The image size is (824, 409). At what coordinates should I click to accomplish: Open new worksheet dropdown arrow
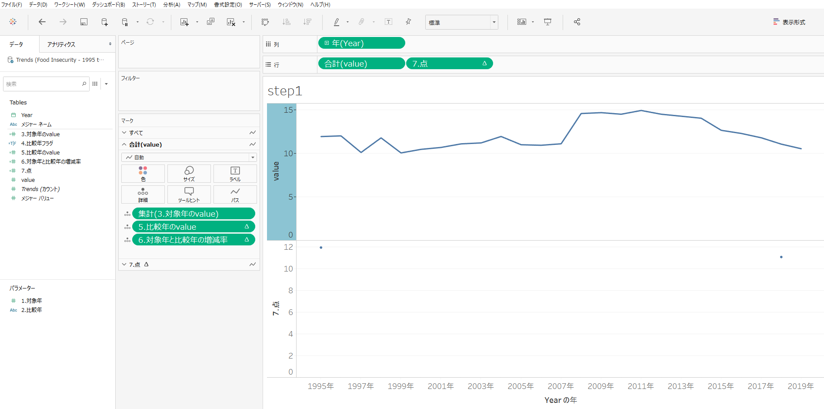coord(197,22)
